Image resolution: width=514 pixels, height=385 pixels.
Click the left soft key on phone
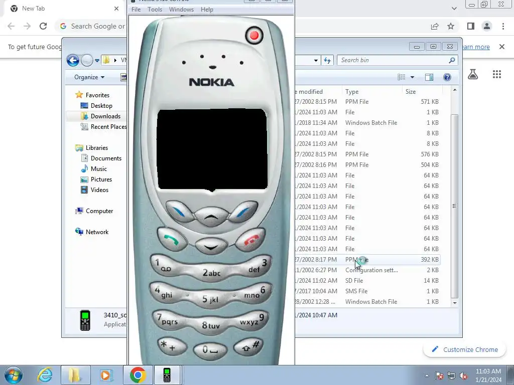(x=179, y=212)
